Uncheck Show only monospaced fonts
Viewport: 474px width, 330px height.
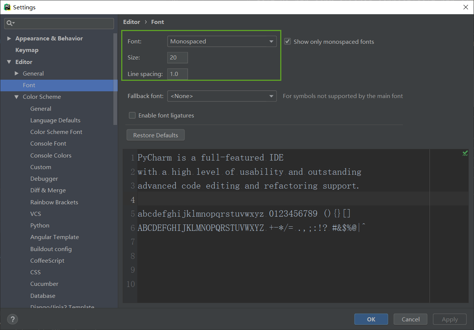[287, 42]
